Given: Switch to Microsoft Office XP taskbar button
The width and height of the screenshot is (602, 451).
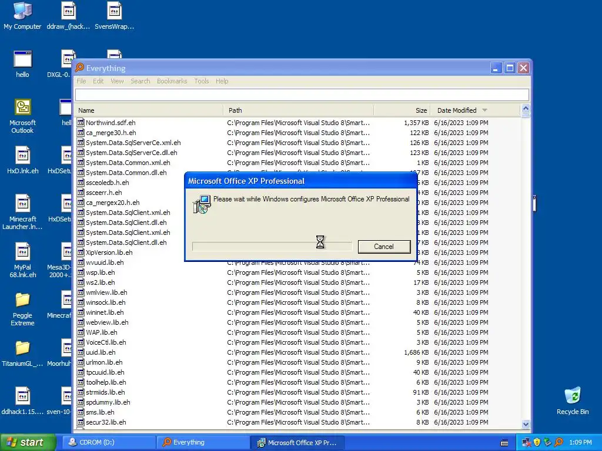Looking at the screenshot, I should (x=297, y=442).
